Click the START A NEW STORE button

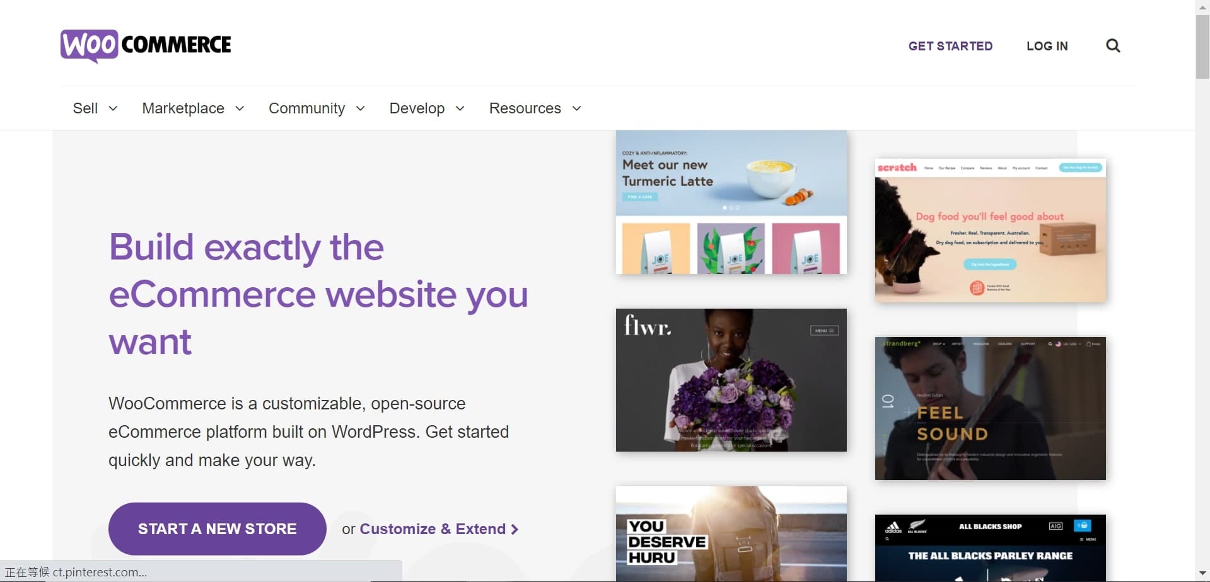coord(218,528)
